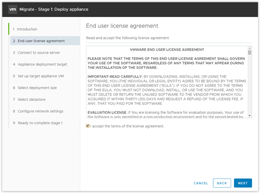
Task: Uncheck the accept license terms checkbox
Action: pyautogui.click(x=87, y=126)
